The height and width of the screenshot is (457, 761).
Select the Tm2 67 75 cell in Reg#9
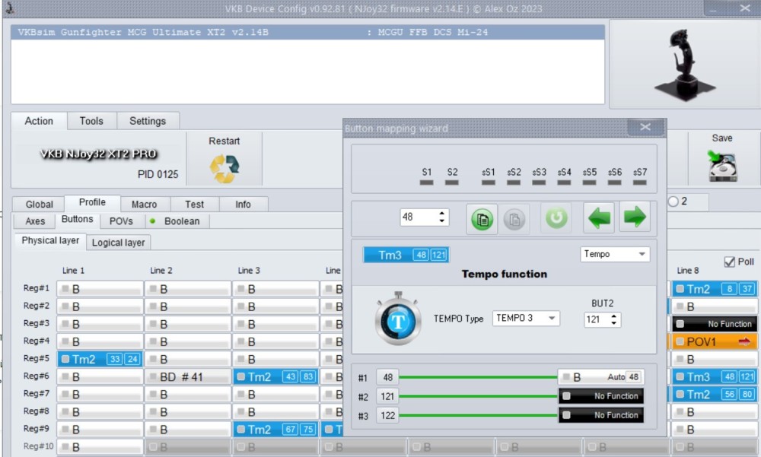275,430
